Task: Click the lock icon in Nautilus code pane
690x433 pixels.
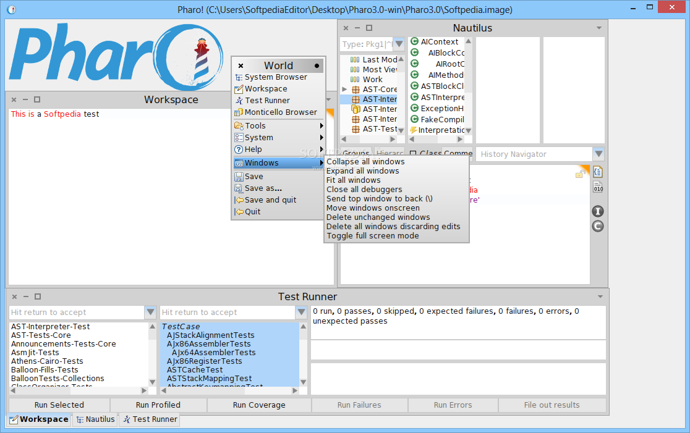Action: click(579, 175)
